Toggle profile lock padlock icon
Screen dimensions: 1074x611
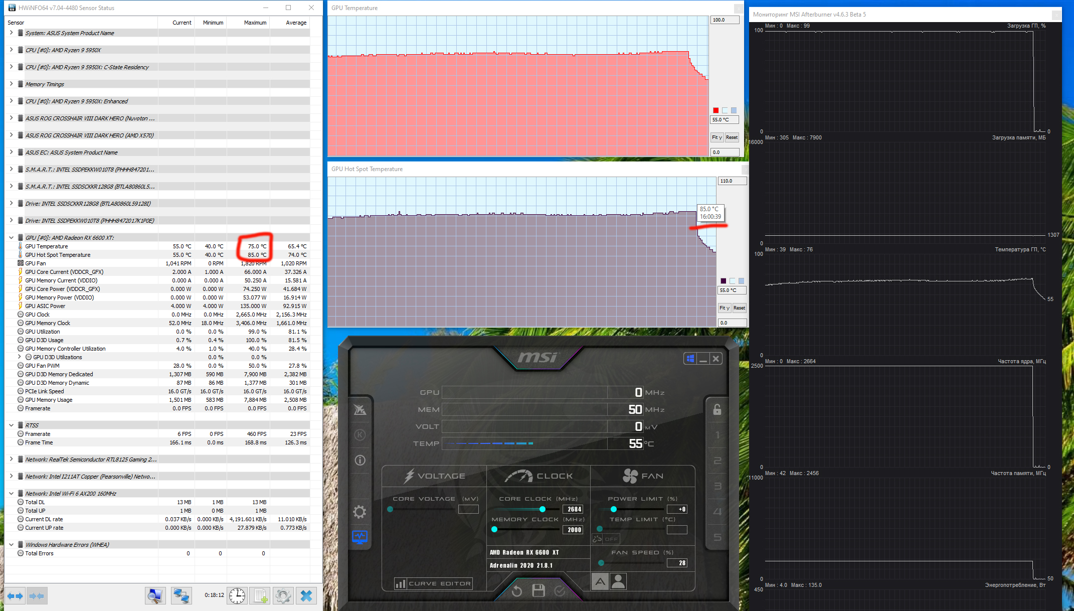pyautogui.click(x=717, y=410)
